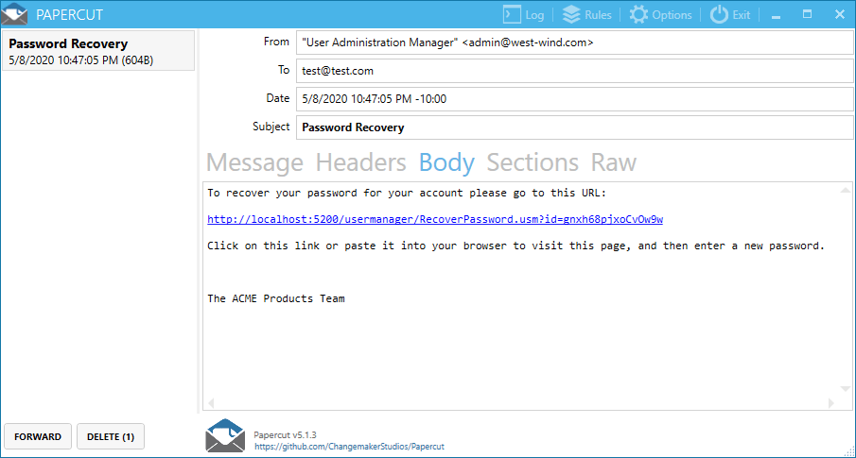
Task: Click the Rules label in the title bar
Action: click(599, 15)
